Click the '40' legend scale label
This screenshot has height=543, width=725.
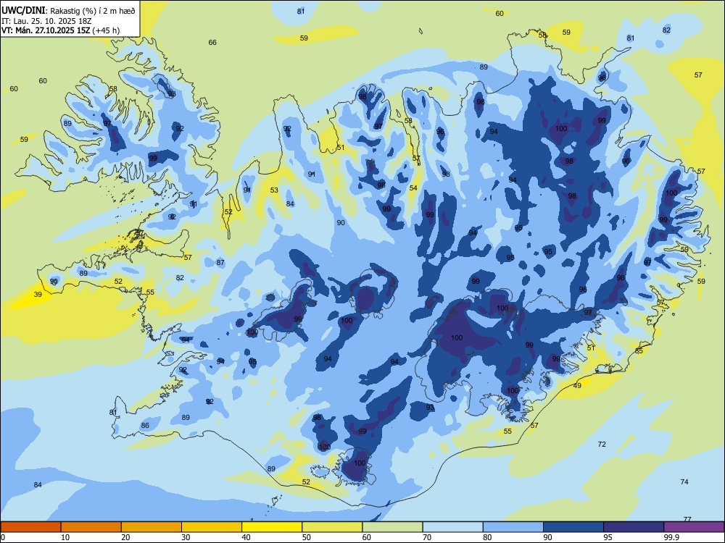(x=246, y=537)
